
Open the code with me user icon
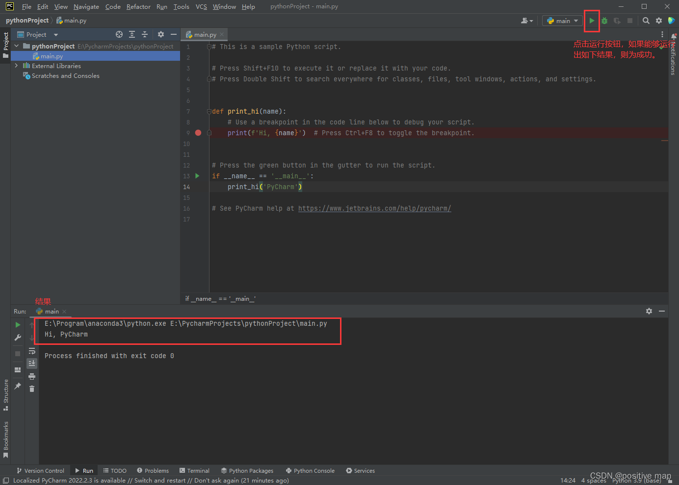click(x=527, y=21)
